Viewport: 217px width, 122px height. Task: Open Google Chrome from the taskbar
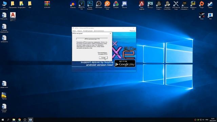point(19,120)
